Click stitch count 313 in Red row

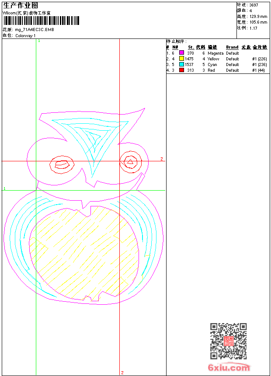191,70
